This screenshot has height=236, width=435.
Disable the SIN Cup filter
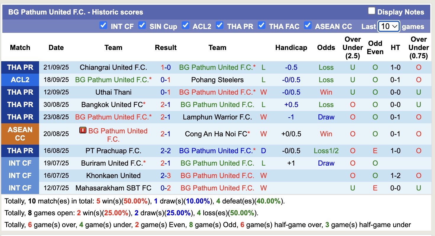coord(142,25)
